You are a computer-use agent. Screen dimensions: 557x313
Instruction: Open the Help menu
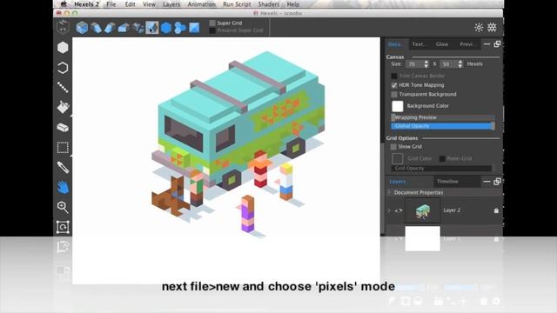[x=293, y=4]
